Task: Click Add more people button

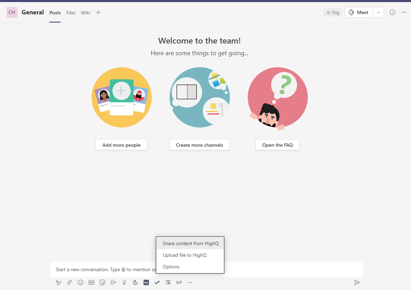Action: [121, 145]
